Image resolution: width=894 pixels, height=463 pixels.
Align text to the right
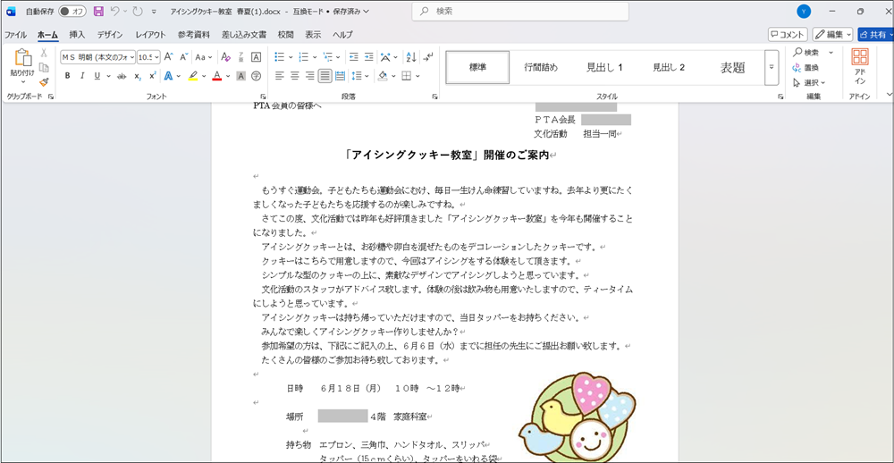[x=310, y=76]
